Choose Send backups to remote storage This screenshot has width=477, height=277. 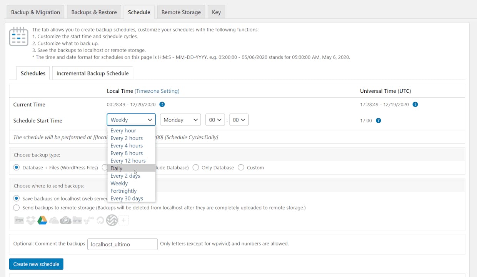point(17,208)
